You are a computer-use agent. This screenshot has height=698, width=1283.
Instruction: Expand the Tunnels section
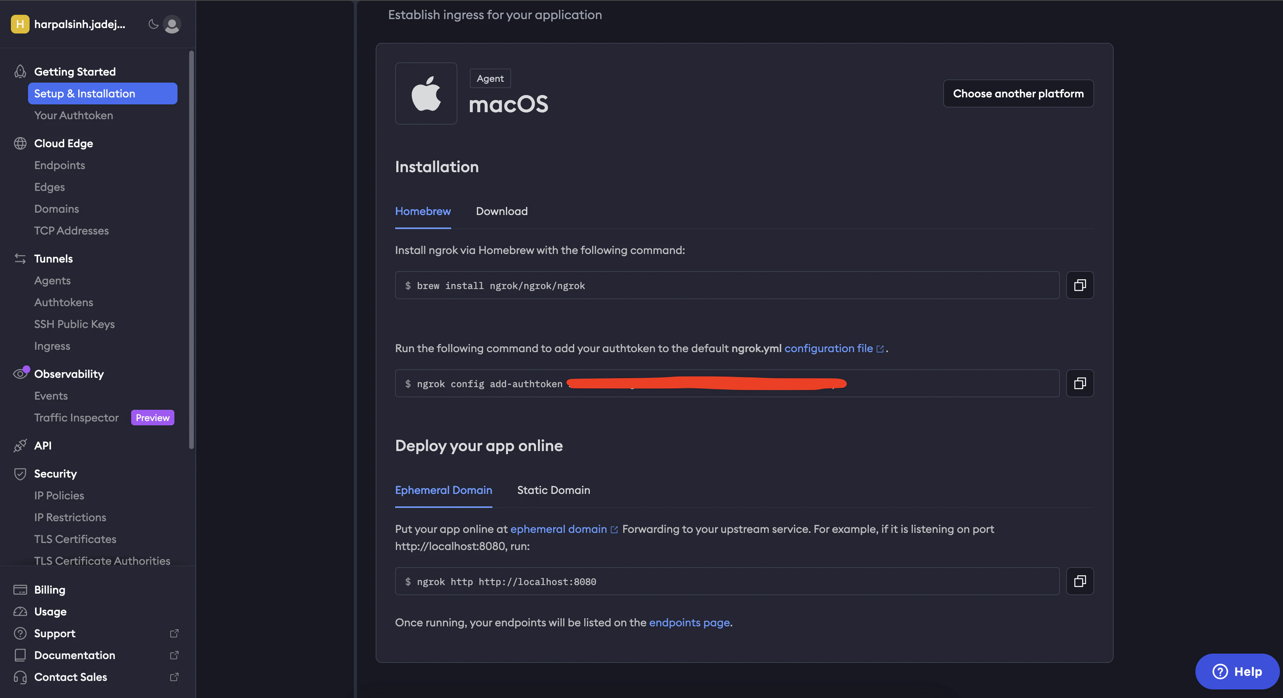pos(53,259)
